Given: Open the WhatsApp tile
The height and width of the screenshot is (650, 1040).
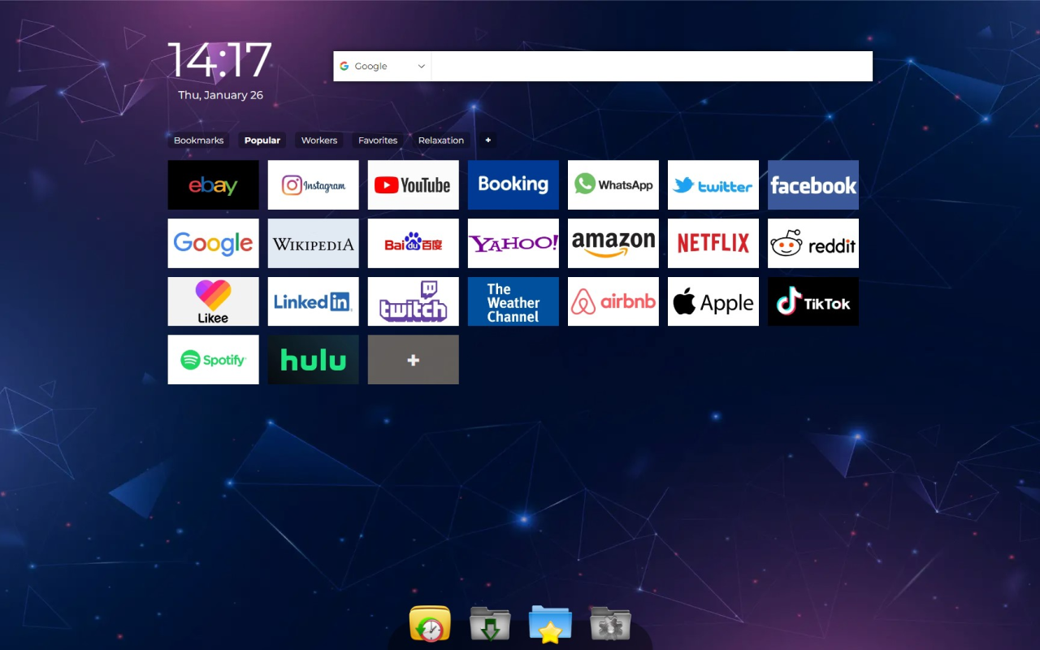Looking at the screenshot, I should tap(613, 184).
